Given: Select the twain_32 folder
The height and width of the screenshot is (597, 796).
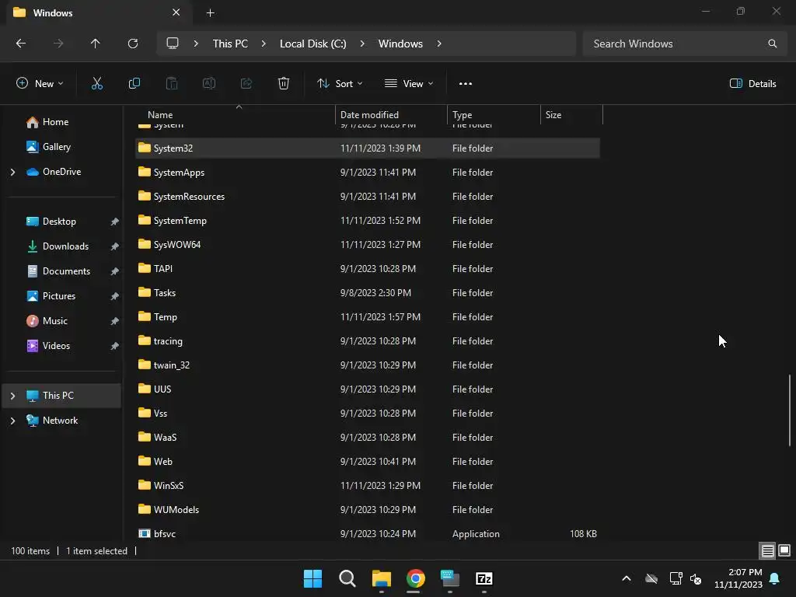Looking at the screenshot, I should click(368, 366).
